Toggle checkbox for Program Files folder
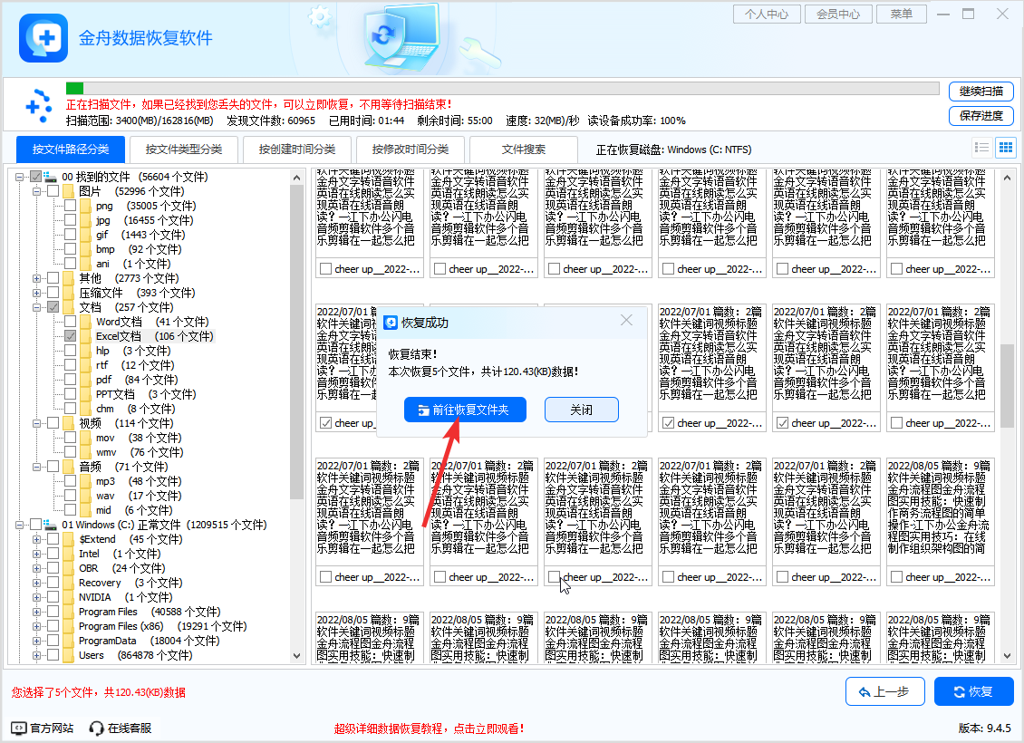Viewport: 1024px width, 743px height. click(x=53, y=612)
